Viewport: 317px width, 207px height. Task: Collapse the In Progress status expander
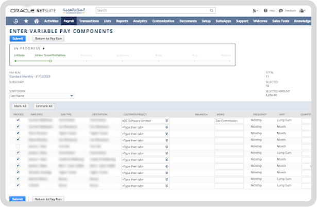coord(43,48)
